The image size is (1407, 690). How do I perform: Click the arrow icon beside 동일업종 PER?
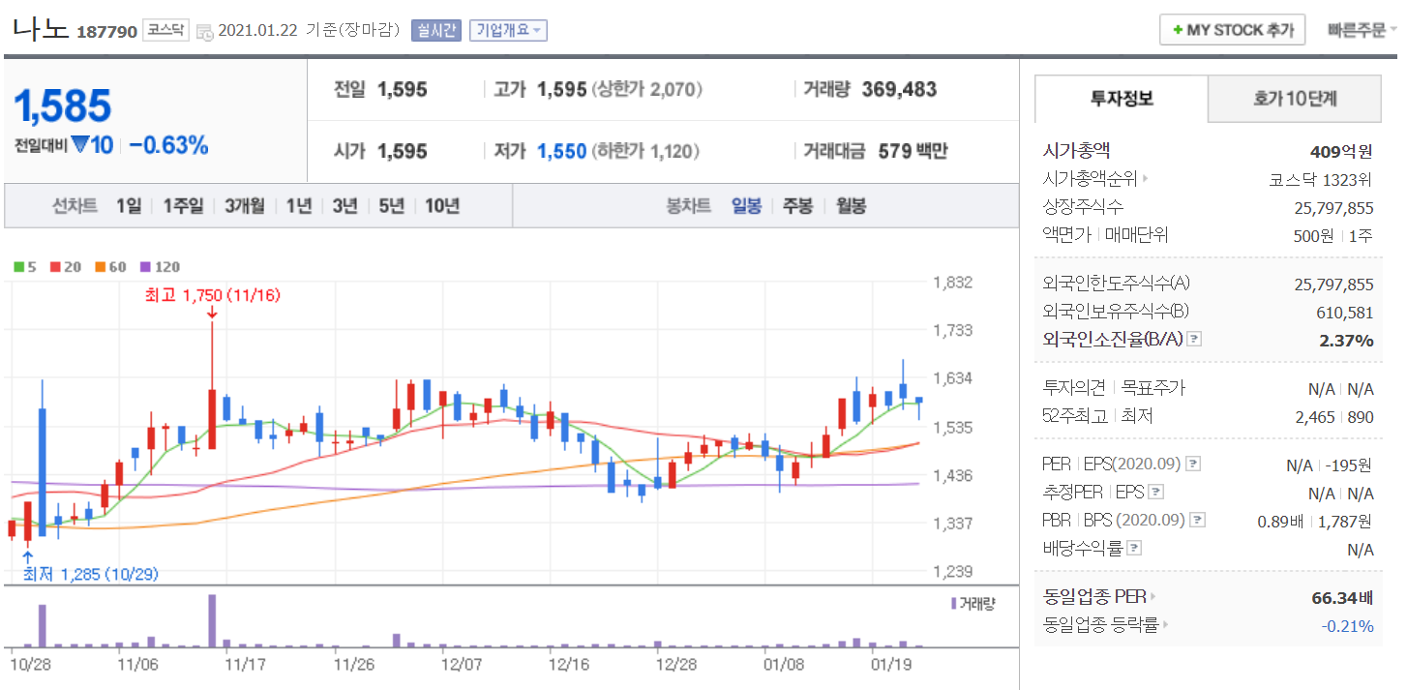(1153, 597)
